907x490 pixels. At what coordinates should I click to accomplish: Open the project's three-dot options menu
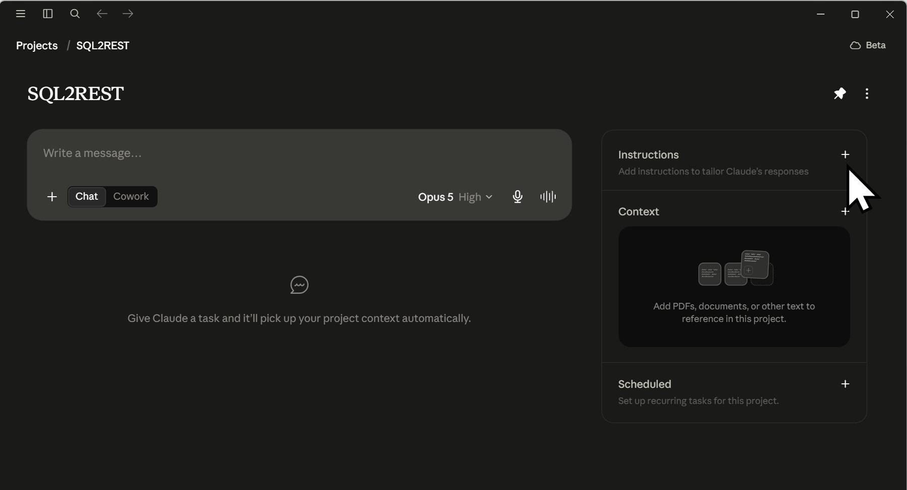(x=867, y=94)
